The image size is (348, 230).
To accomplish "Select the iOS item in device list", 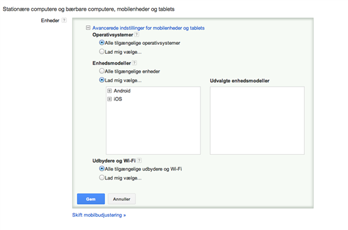I will click(x=118, y=99).
